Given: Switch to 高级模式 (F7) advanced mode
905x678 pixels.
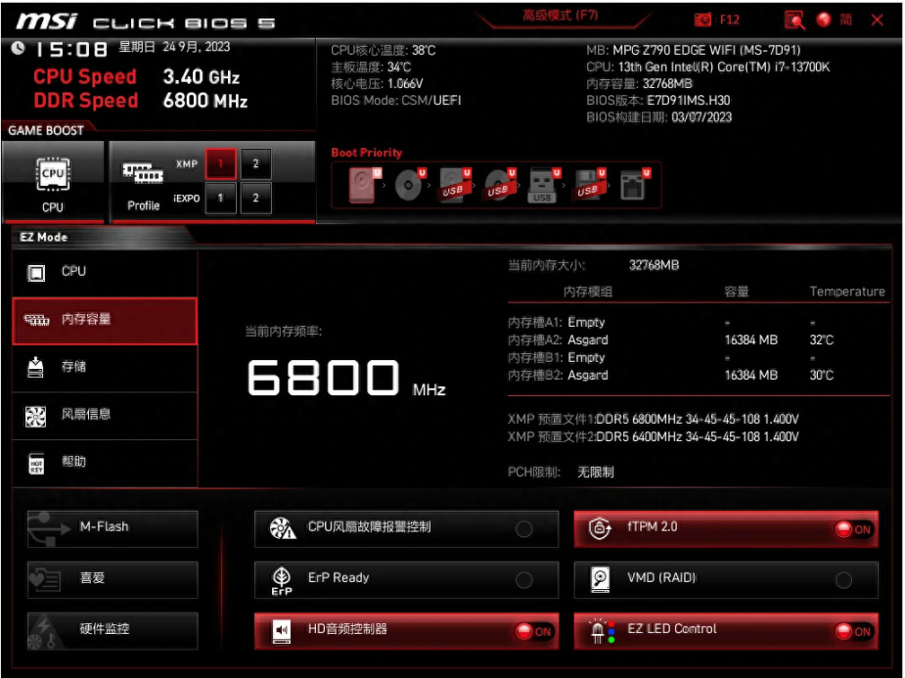Looking at the screenshot, I should pyautogui.click(x=561, y=16).
